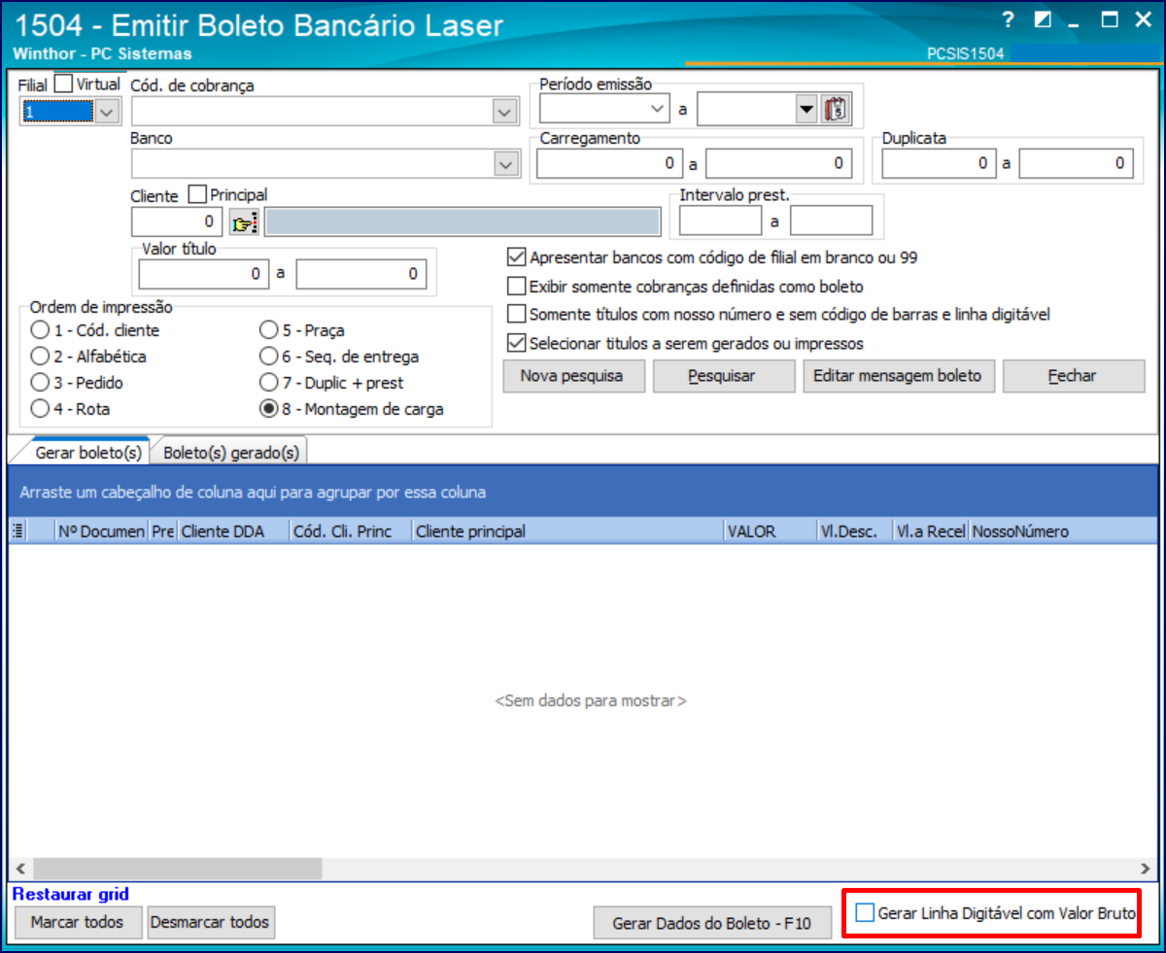The height and width of the screenshot is (953, 1166).
Task: Click the contrast toggle icon in title bar
Action: click(1043, 19)
